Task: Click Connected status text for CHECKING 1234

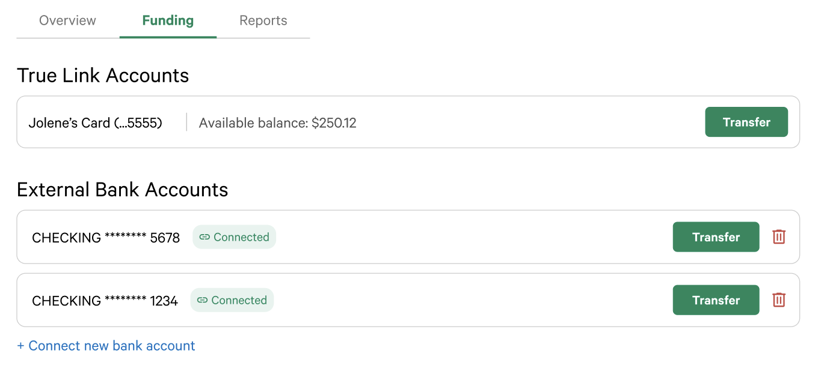Action: click(239, 300)
